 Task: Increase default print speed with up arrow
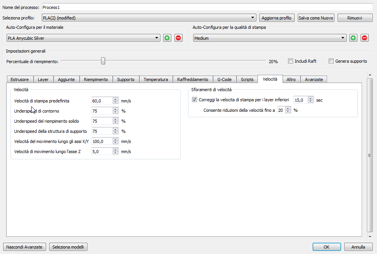[x=115, y=99]
